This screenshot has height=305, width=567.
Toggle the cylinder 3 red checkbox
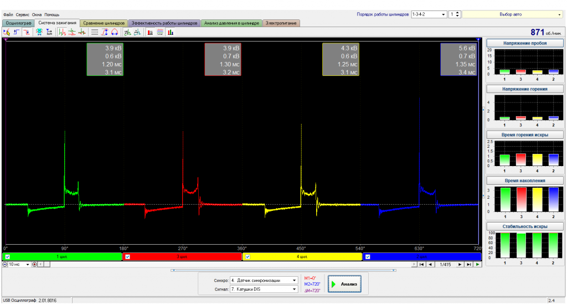128,257
